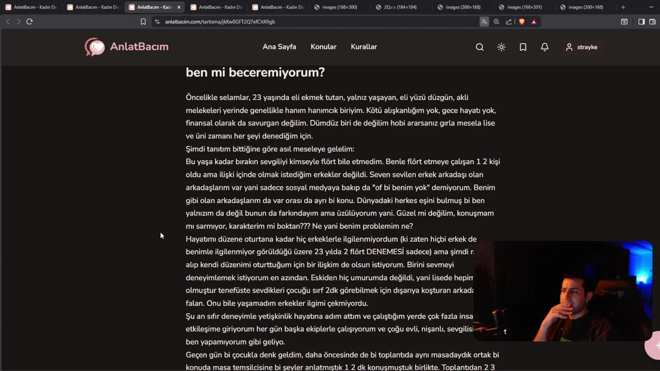Screen dimensions: 660x371
Task: Go to Ana Sayfa
Action: pos(279,46)
